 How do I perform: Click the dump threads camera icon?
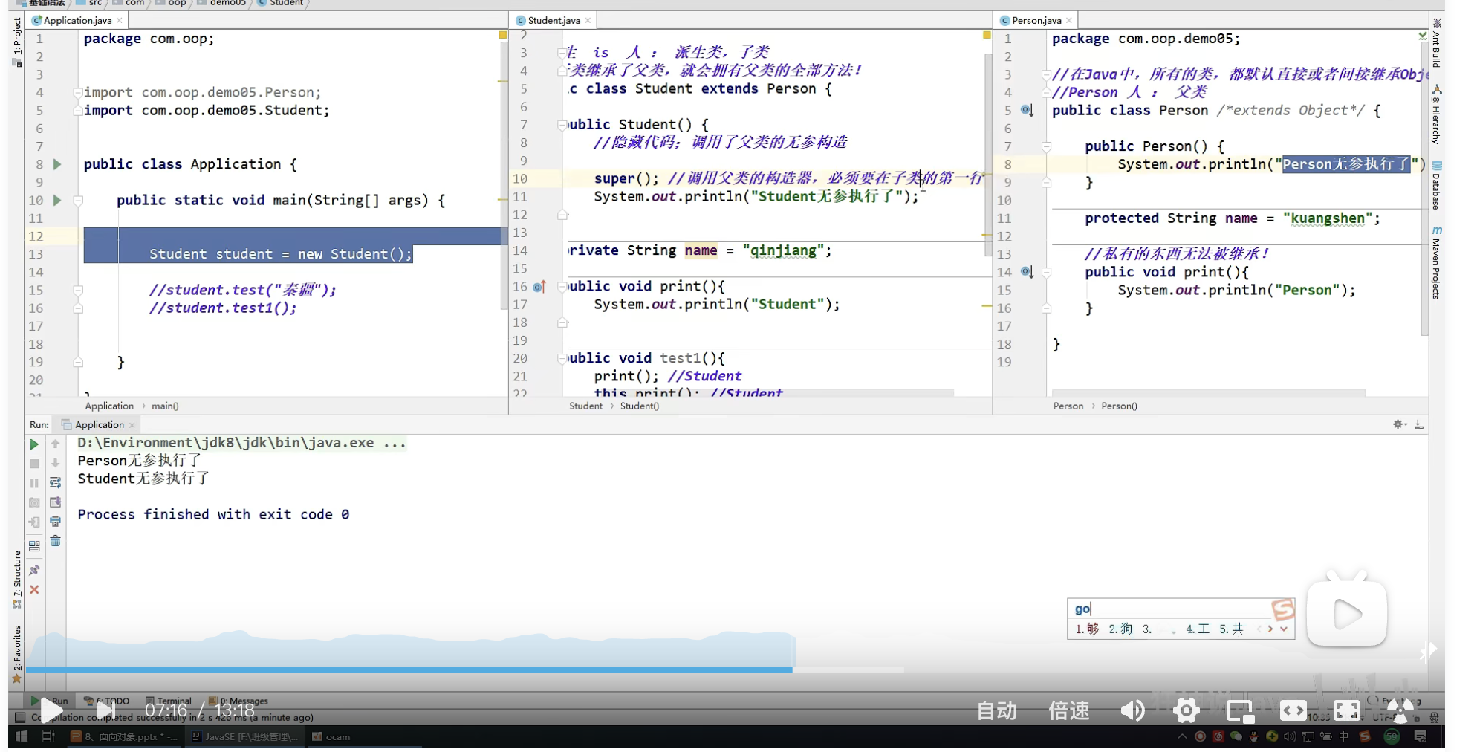point(34,502)
